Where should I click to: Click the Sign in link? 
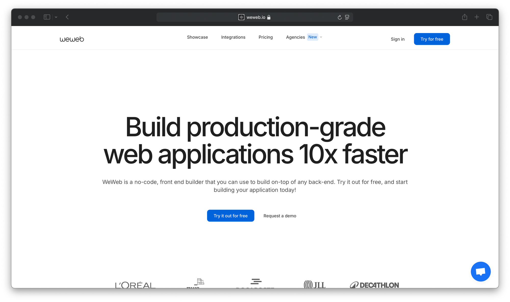pyautogui.click(x=398, y=39)
